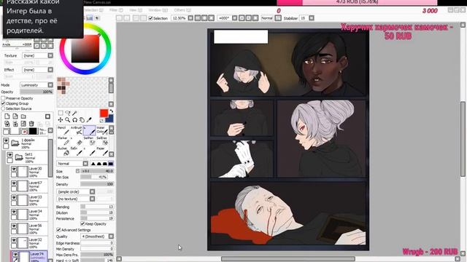
Task: Select the Magic Wand tool
Action: pyautogui.click(x=74, y=113)
